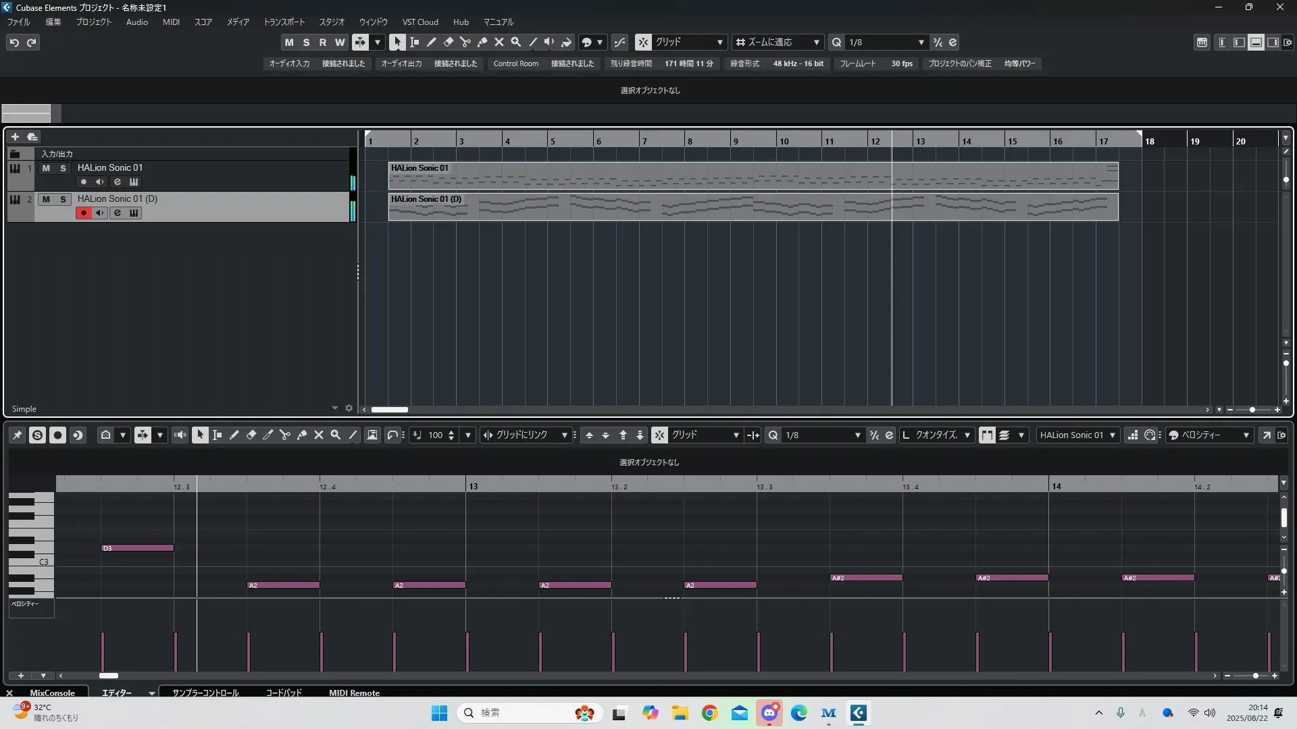Solo the HALion Sonic 01 (D) track
This screenshot has height=729, width=1297.
click(x=63, y=199)
